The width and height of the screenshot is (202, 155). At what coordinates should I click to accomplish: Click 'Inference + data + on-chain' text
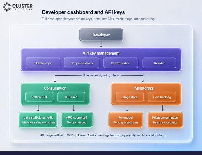(38, 122)
